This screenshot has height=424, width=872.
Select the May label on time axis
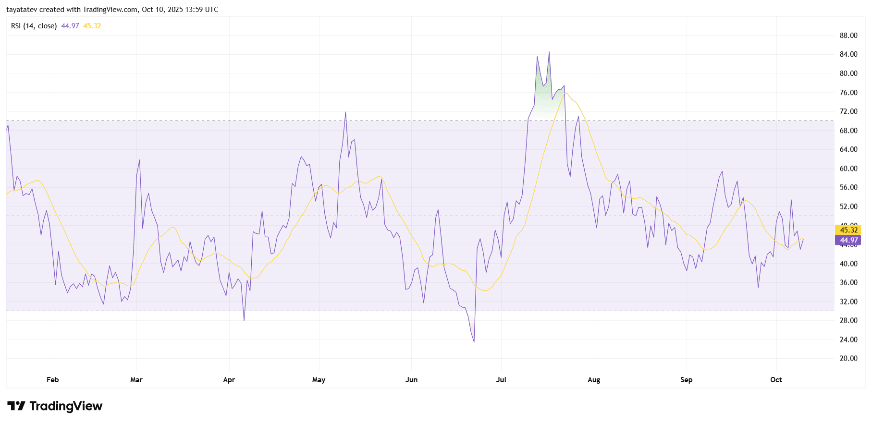[x=319, y=380]
